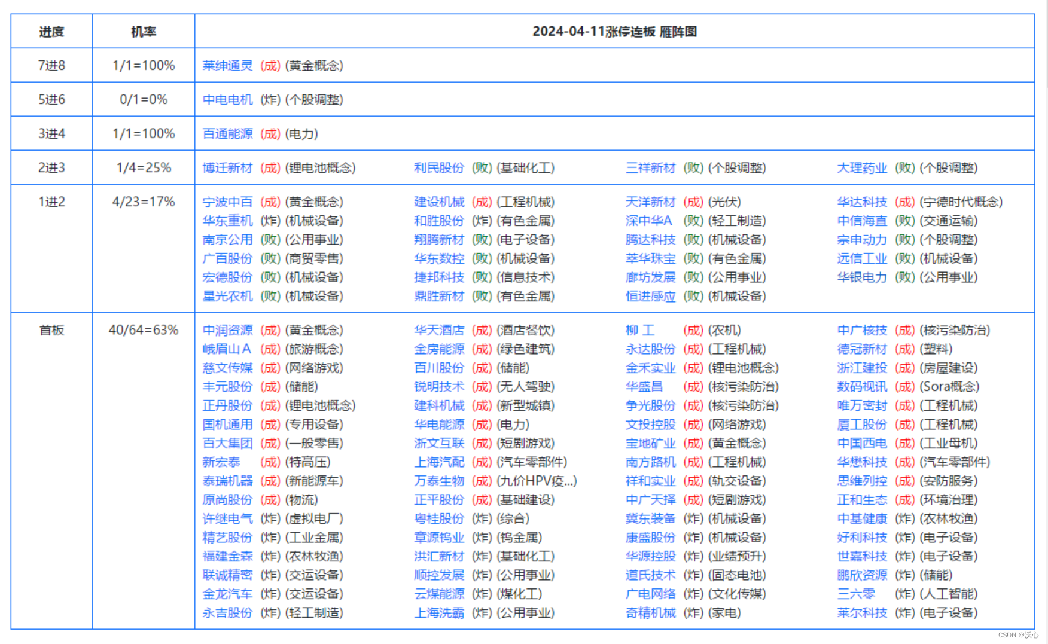Click the 华电能源 link
Screen dimensions: 1048x644
click(439, 425)
